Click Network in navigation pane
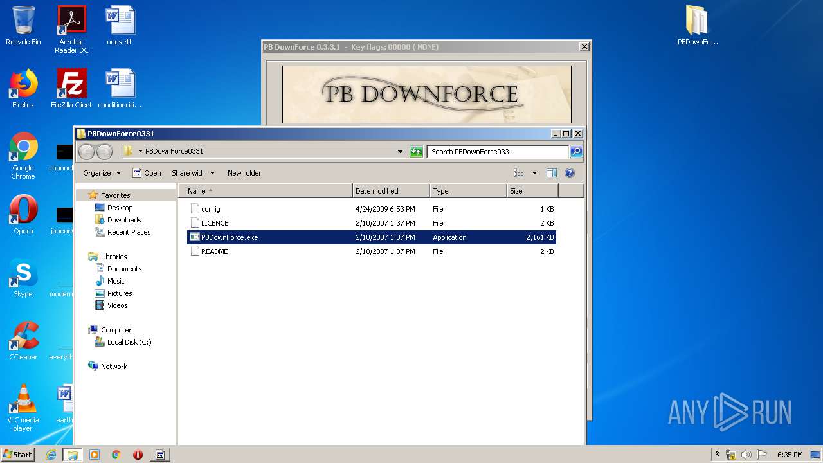Image resolution: width=823 pixels, height=463 pixels. pos(114,367)
